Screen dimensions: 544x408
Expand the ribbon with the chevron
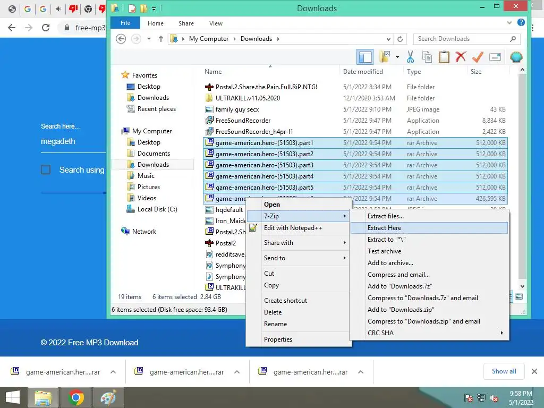pyautogui.click(x=509, y=23)
